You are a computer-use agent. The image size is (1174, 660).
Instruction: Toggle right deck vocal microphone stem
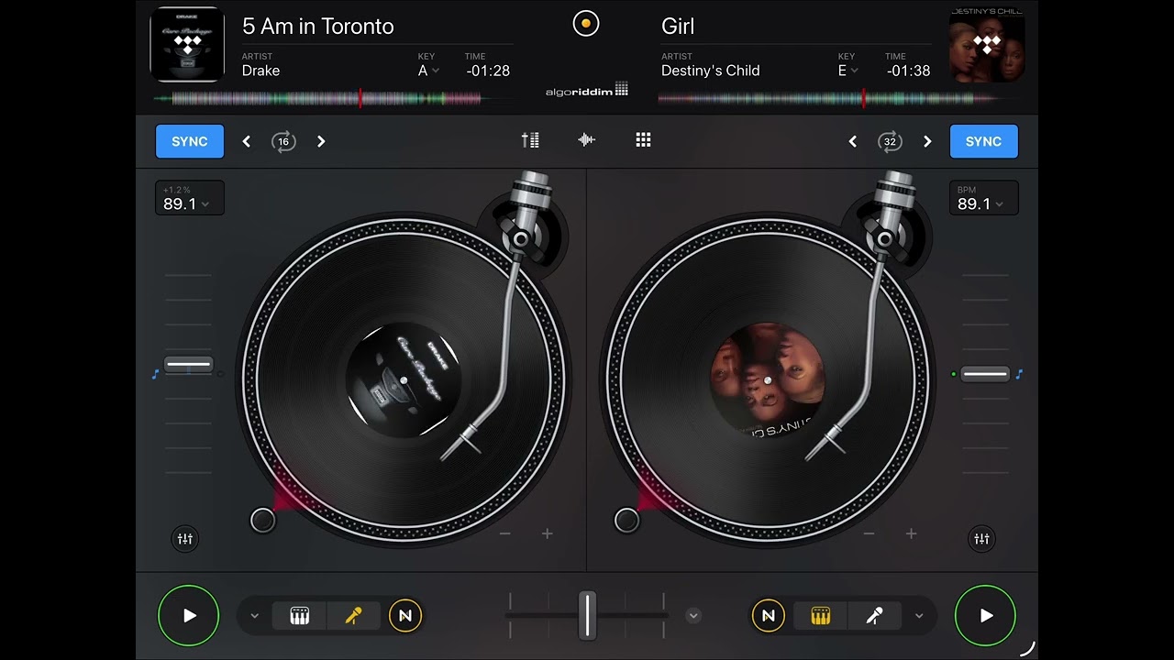(x=874, y=616)
